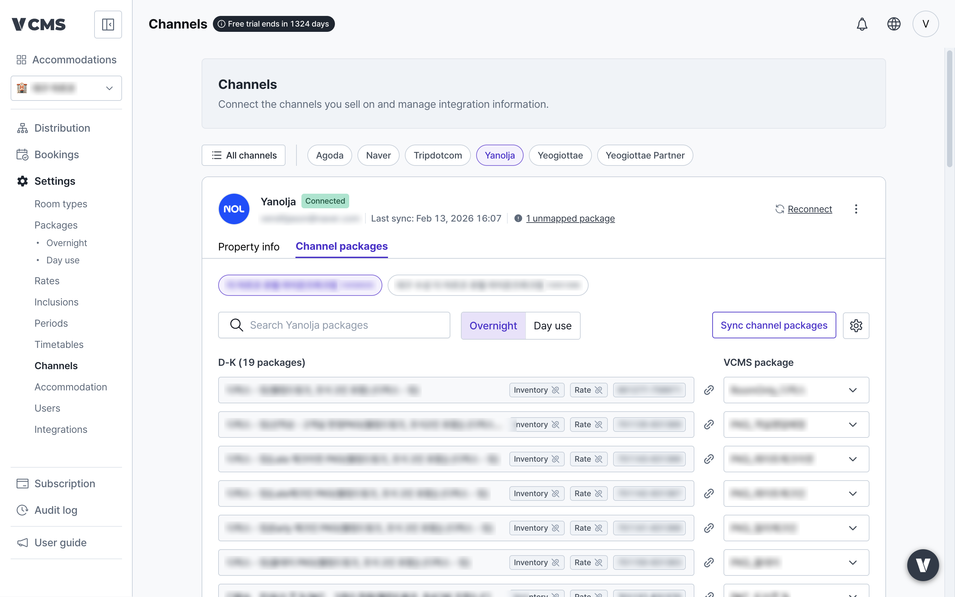This screenshot has height=597, width=955.
Task: Toggle Rate sync in second package row
Action: (x=588, y=425)
